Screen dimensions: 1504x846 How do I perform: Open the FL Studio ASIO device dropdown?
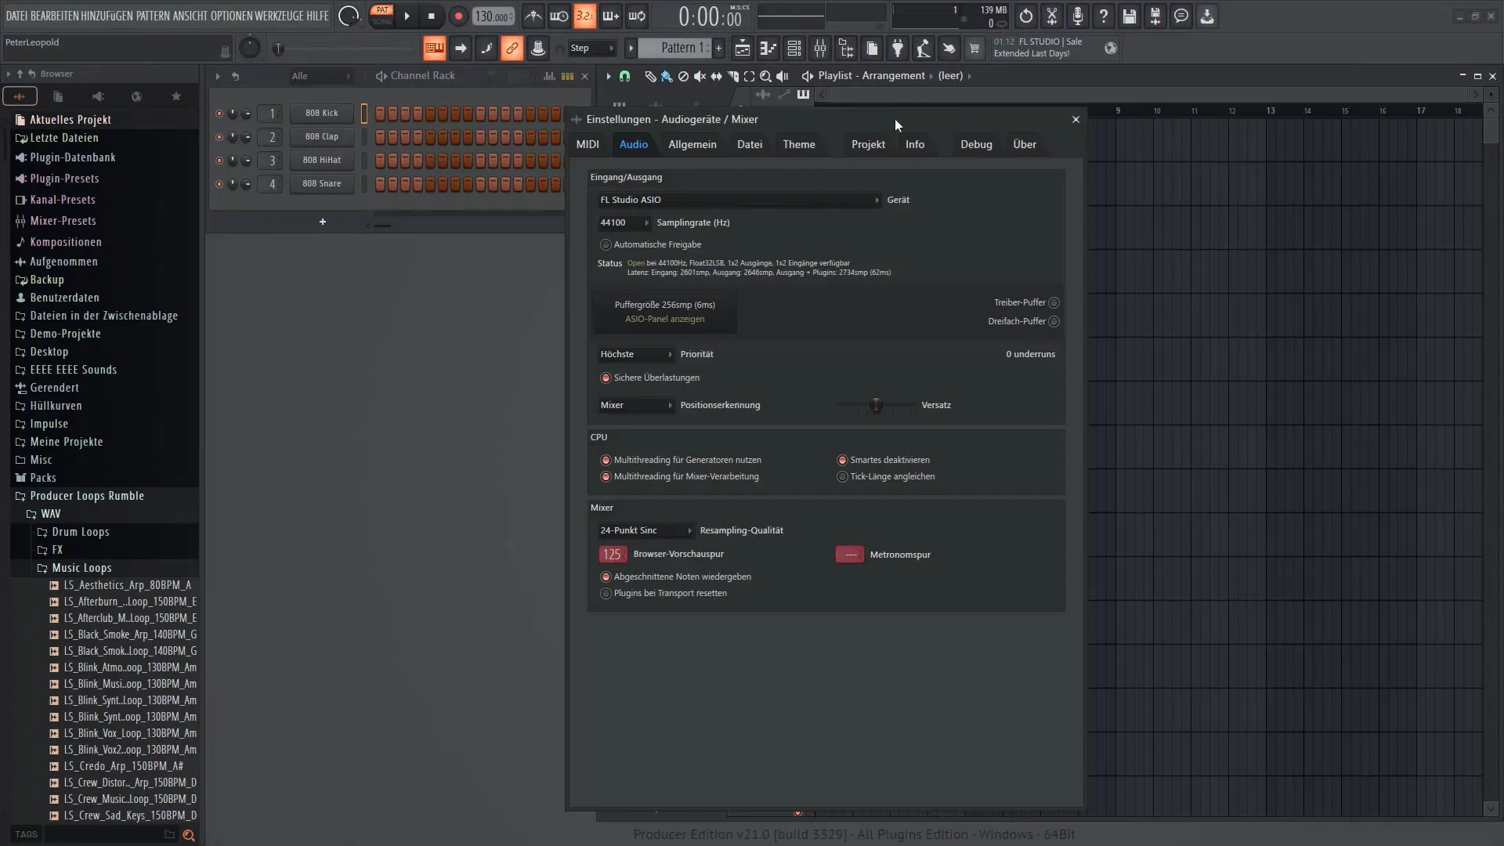click(739, 200)
